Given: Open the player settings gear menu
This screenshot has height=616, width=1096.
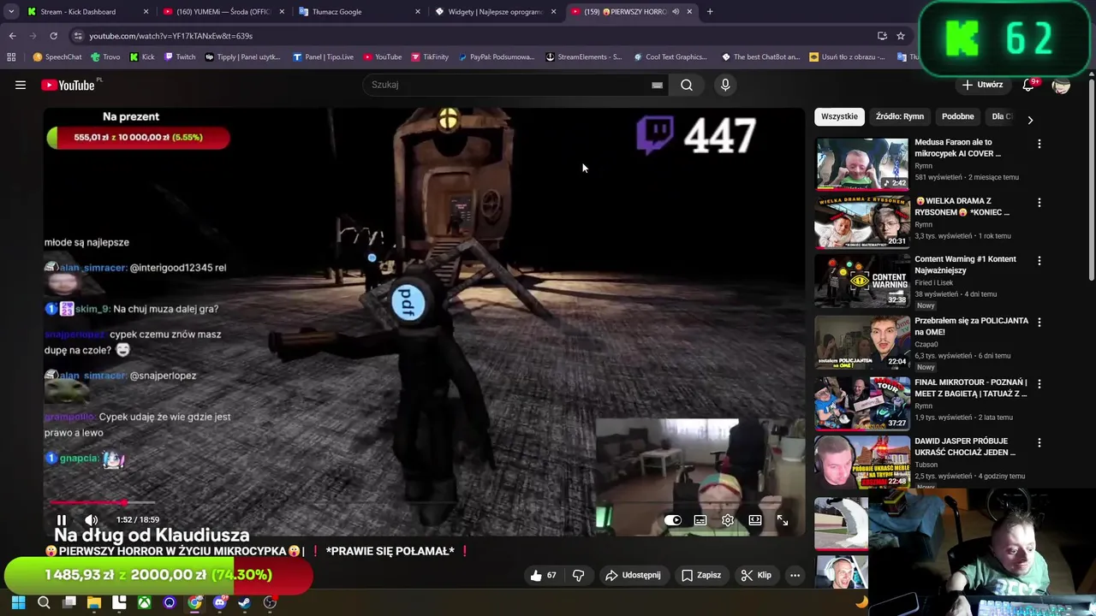Looking at the screenshot, I should (x=728, y=520).
